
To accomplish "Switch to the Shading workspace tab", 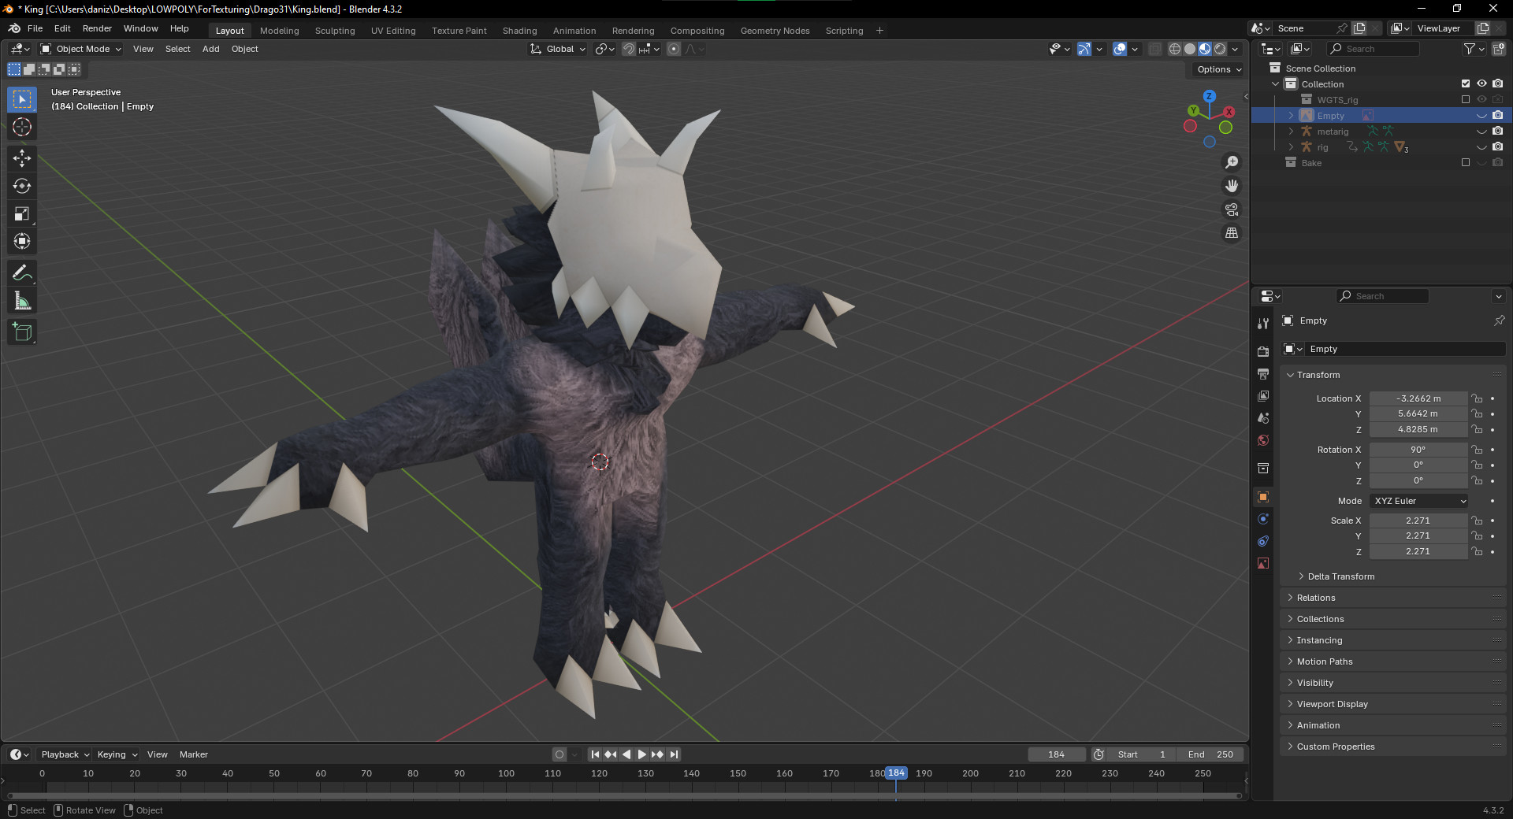I will click(519, 31).
